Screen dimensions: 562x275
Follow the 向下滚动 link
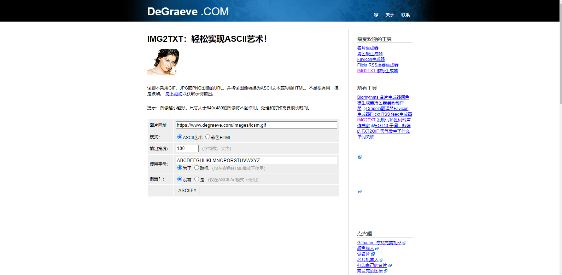coord(174,94)
